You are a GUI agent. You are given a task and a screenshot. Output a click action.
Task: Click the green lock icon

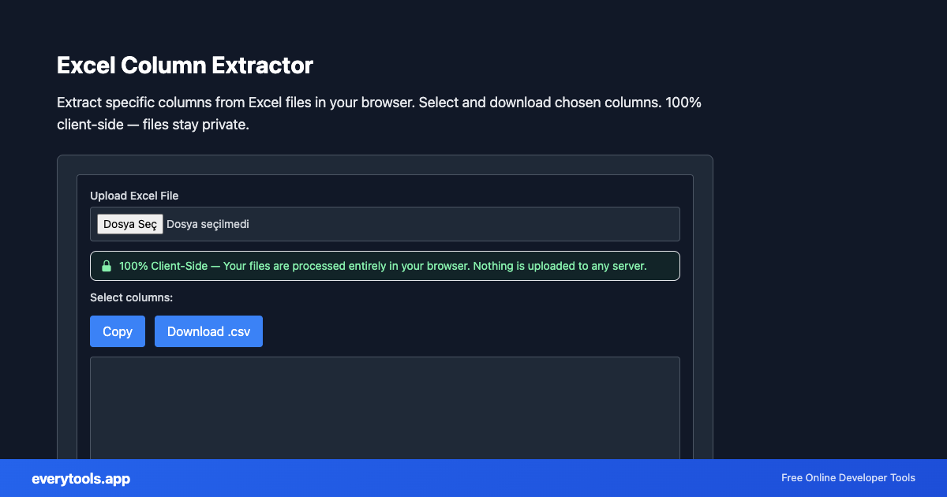[x=106, y=266]
